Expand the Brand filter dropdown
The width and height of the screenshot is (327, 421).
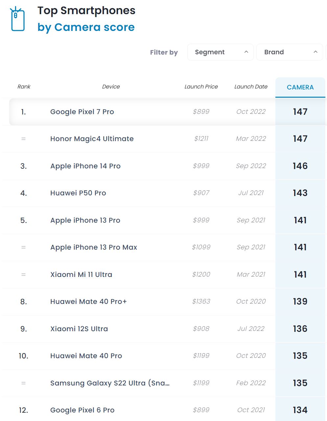(289, 52)
